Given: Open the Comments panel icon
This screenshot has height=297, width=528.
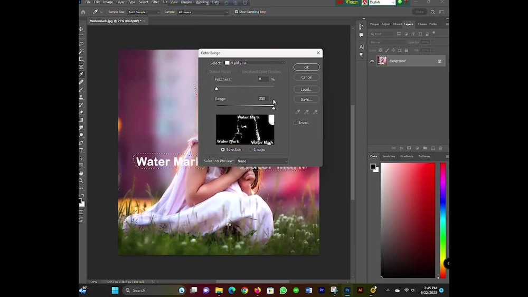Looking at the screenshot, I should pyautogui.click(x=361, y=35).
